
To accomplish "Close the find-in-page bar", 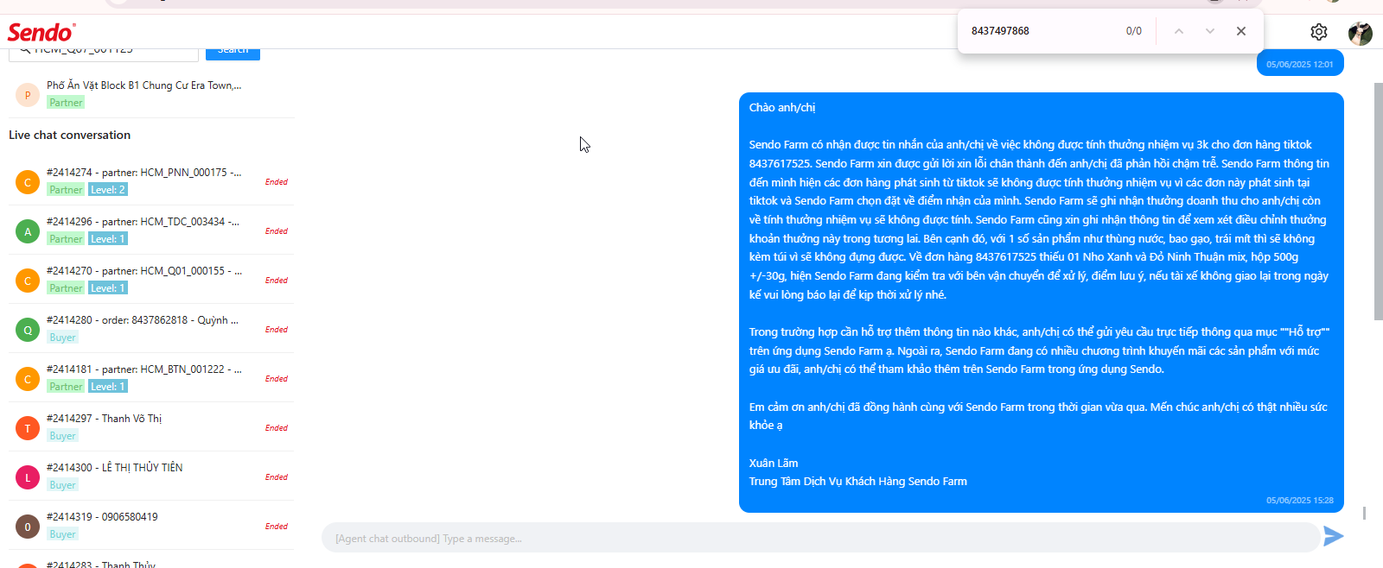I will [1241, 31].
